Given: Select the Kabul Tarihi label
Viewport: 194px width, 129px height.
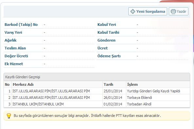Looking at the screenshot, I should coord(108,32).
